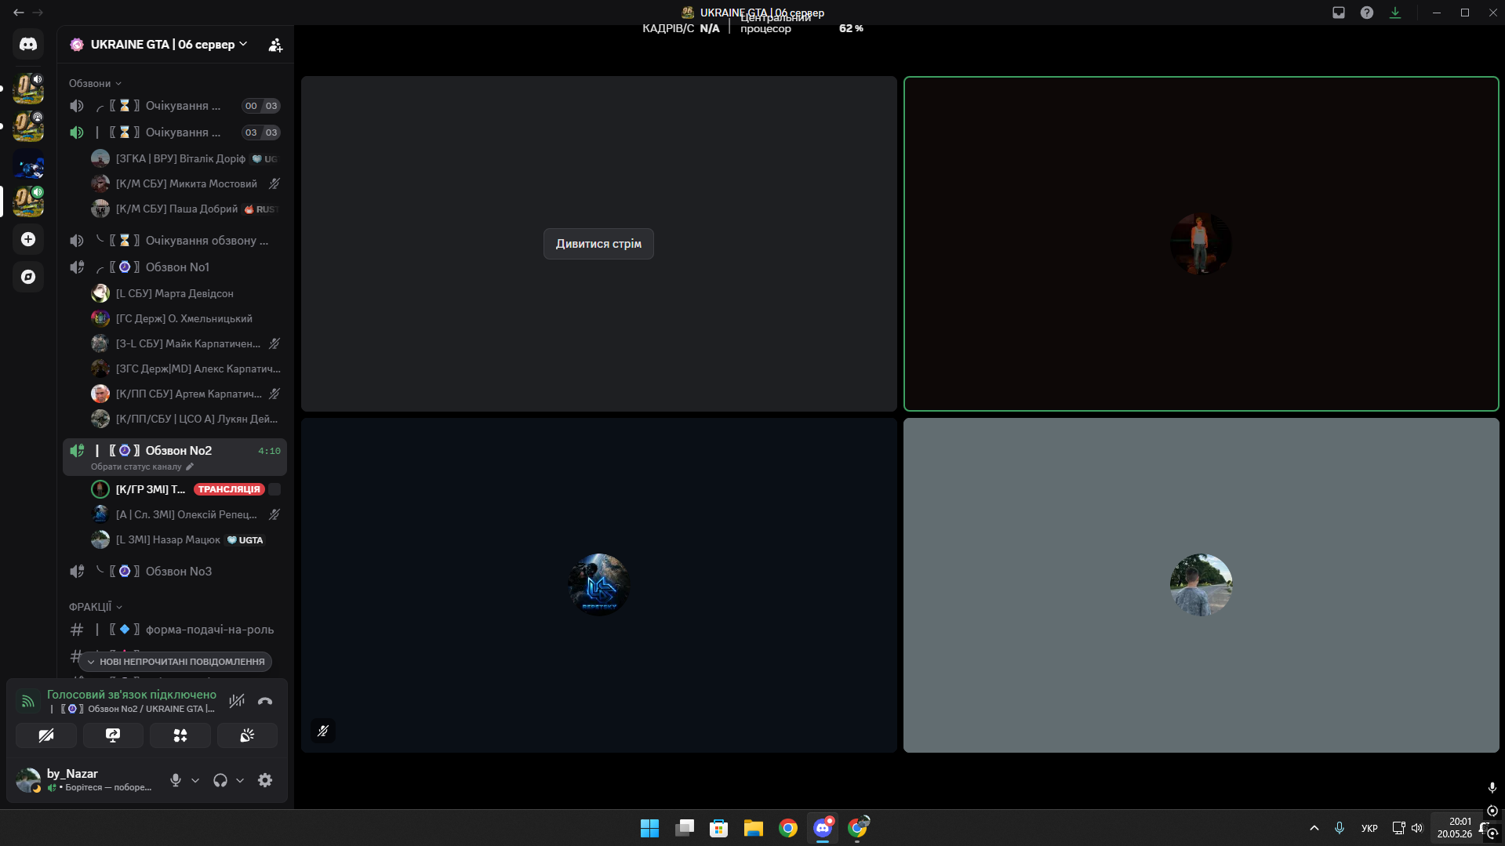Screen dimensions: 1505x846
Task: Open File Explorer from taskbar
Action: [753, 828]
